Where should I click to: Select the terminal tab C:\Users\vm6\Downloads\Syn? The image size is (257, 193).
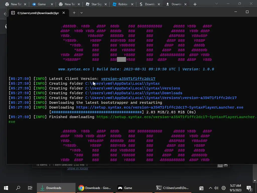[x=38, y=13]
